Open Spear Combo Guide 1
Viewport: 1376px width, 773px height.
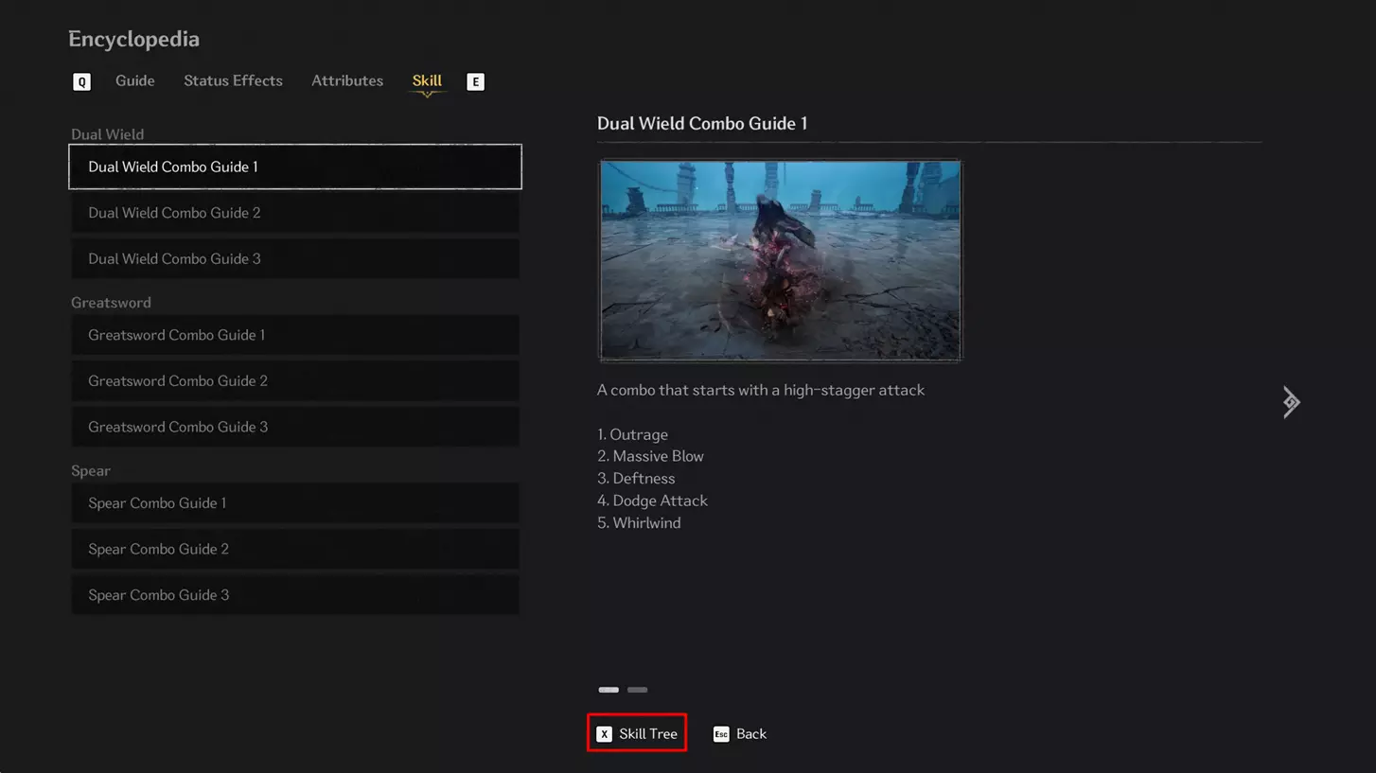[x=295, y=503]
